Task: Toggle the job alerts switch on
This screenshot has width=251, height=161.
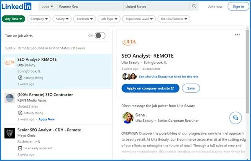Action: tap(100, 35)
